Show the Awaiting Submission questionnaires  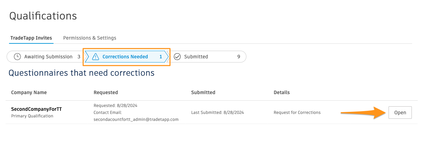(45, 57)
